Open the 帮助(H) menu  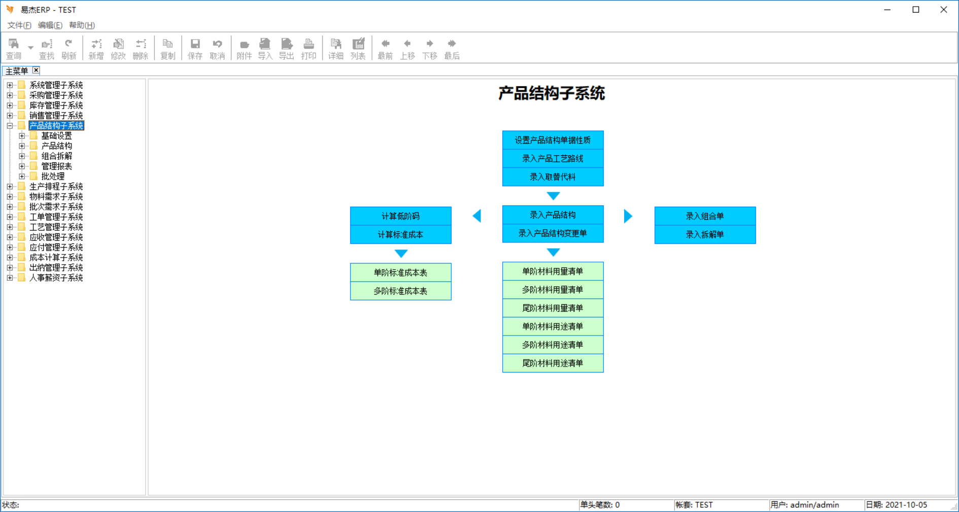(x=82, y=25)
